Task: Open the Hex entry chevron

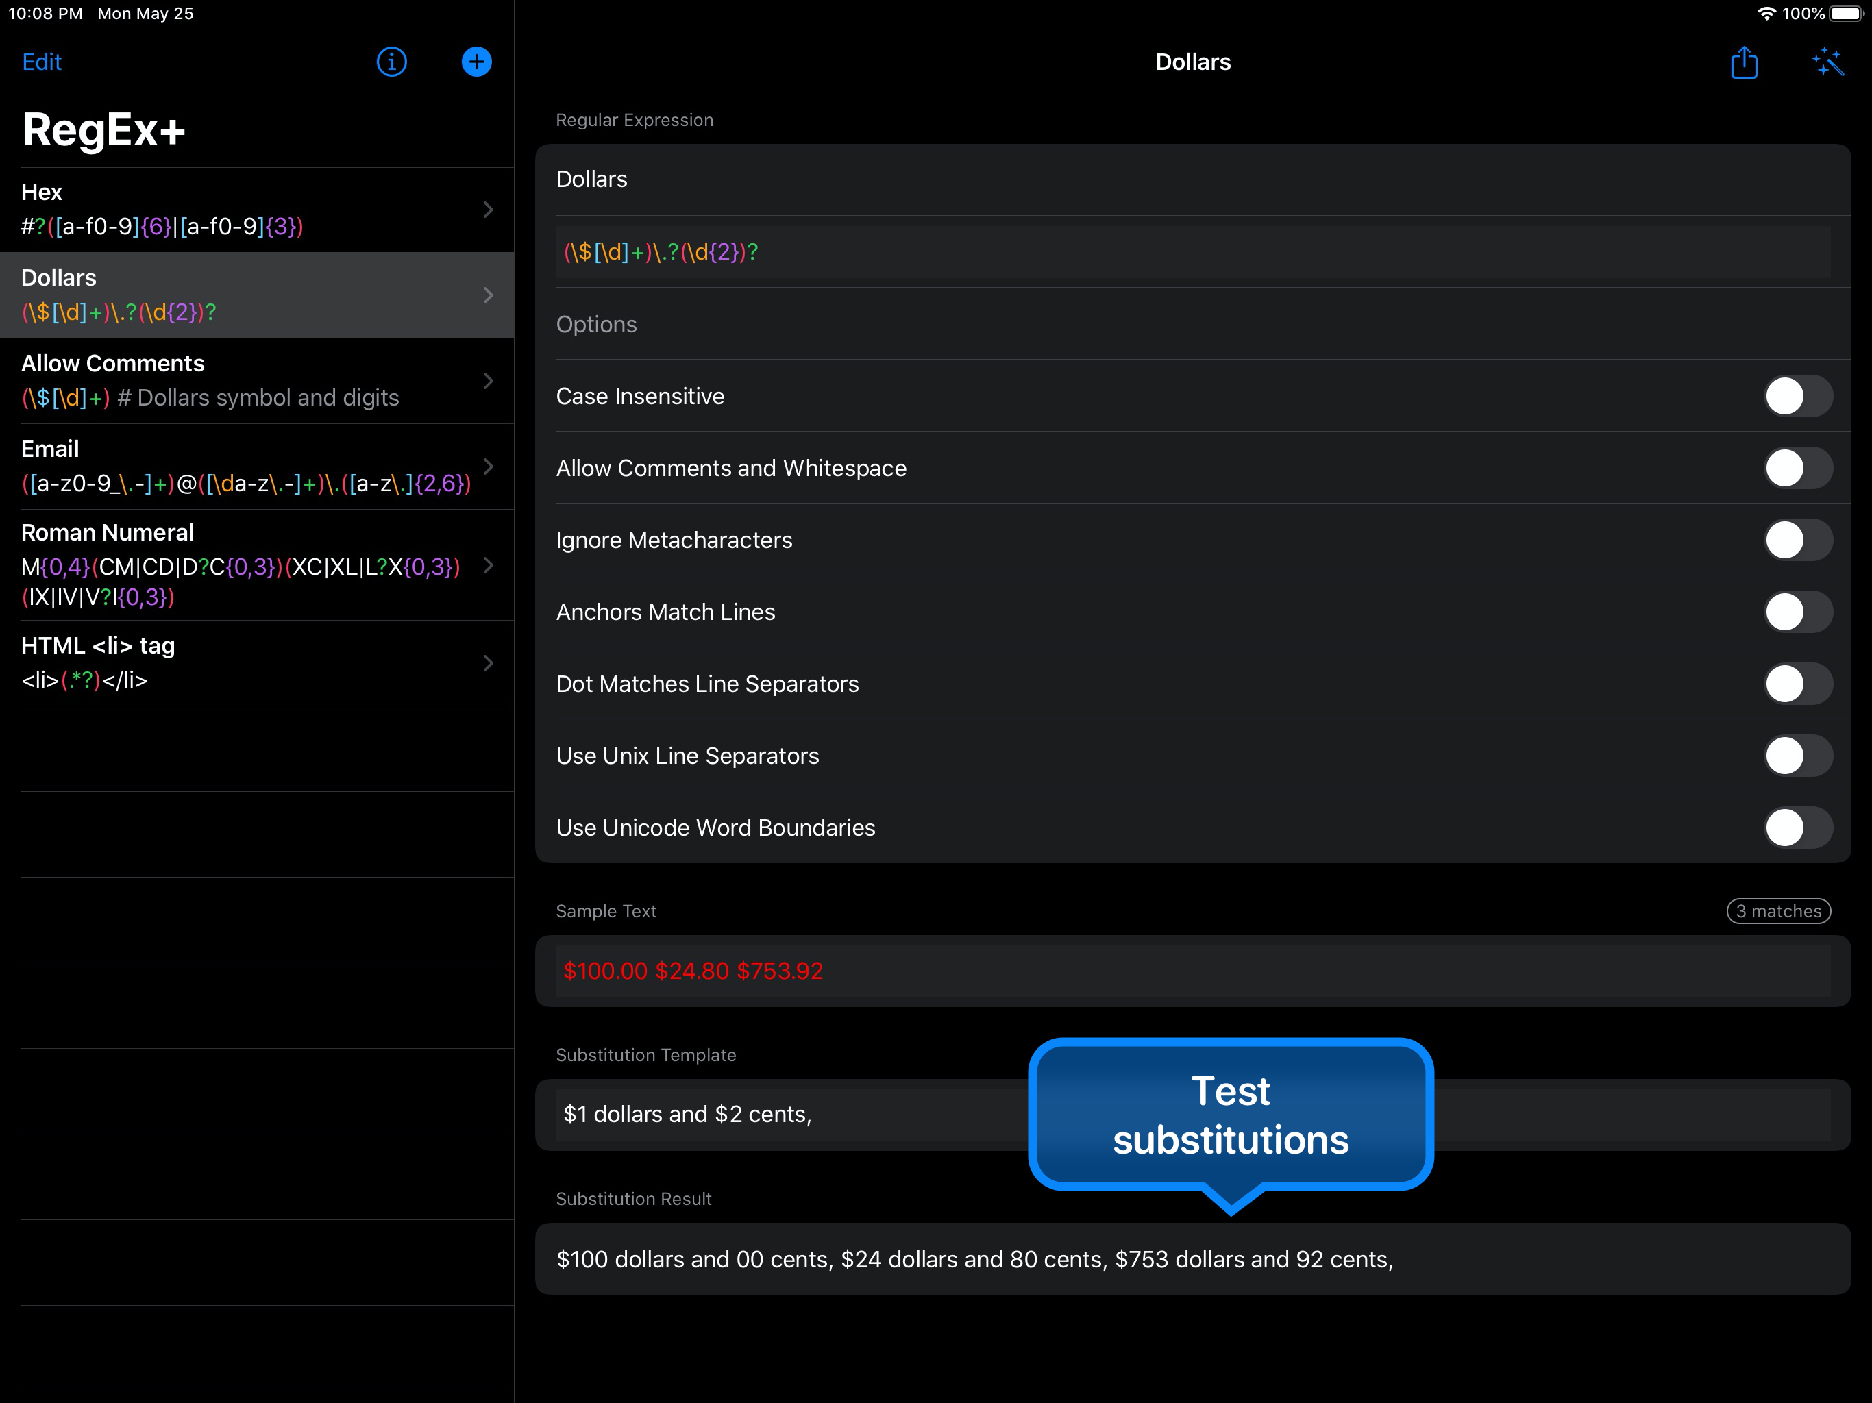Action: tap(489, 210)
